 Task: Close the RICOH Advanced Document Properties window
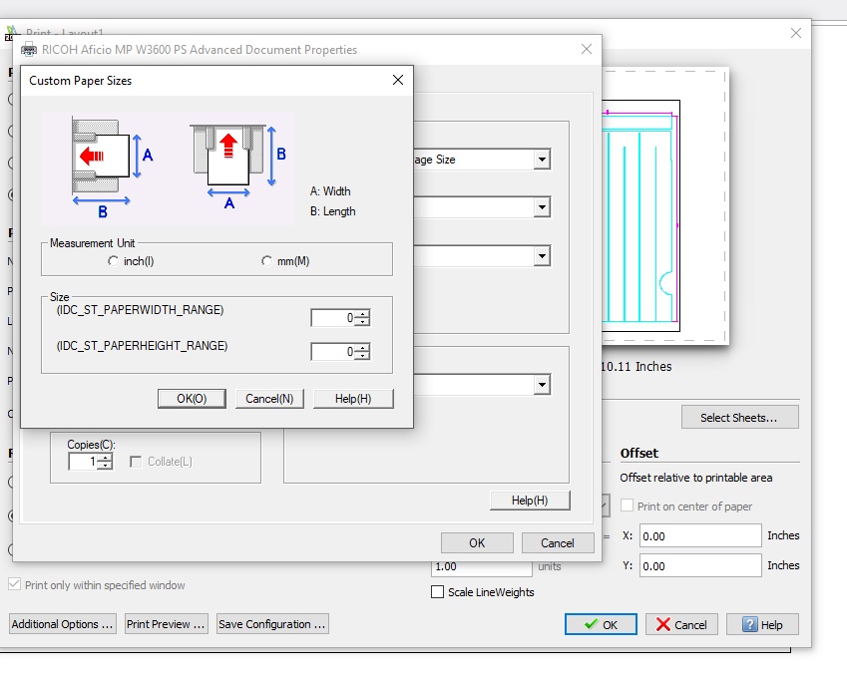[x=587, y=49]
